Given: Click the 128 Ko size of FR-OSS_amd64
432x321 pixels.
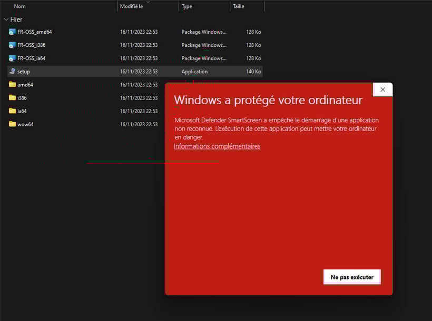Looking at the screenshot, I should [x=253, y=32].
